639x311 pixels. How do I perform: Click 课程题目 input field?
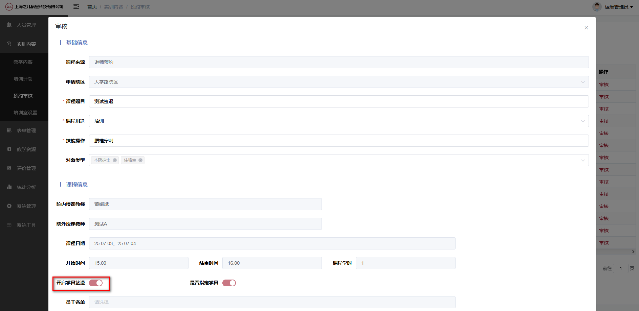pos(339,101)
